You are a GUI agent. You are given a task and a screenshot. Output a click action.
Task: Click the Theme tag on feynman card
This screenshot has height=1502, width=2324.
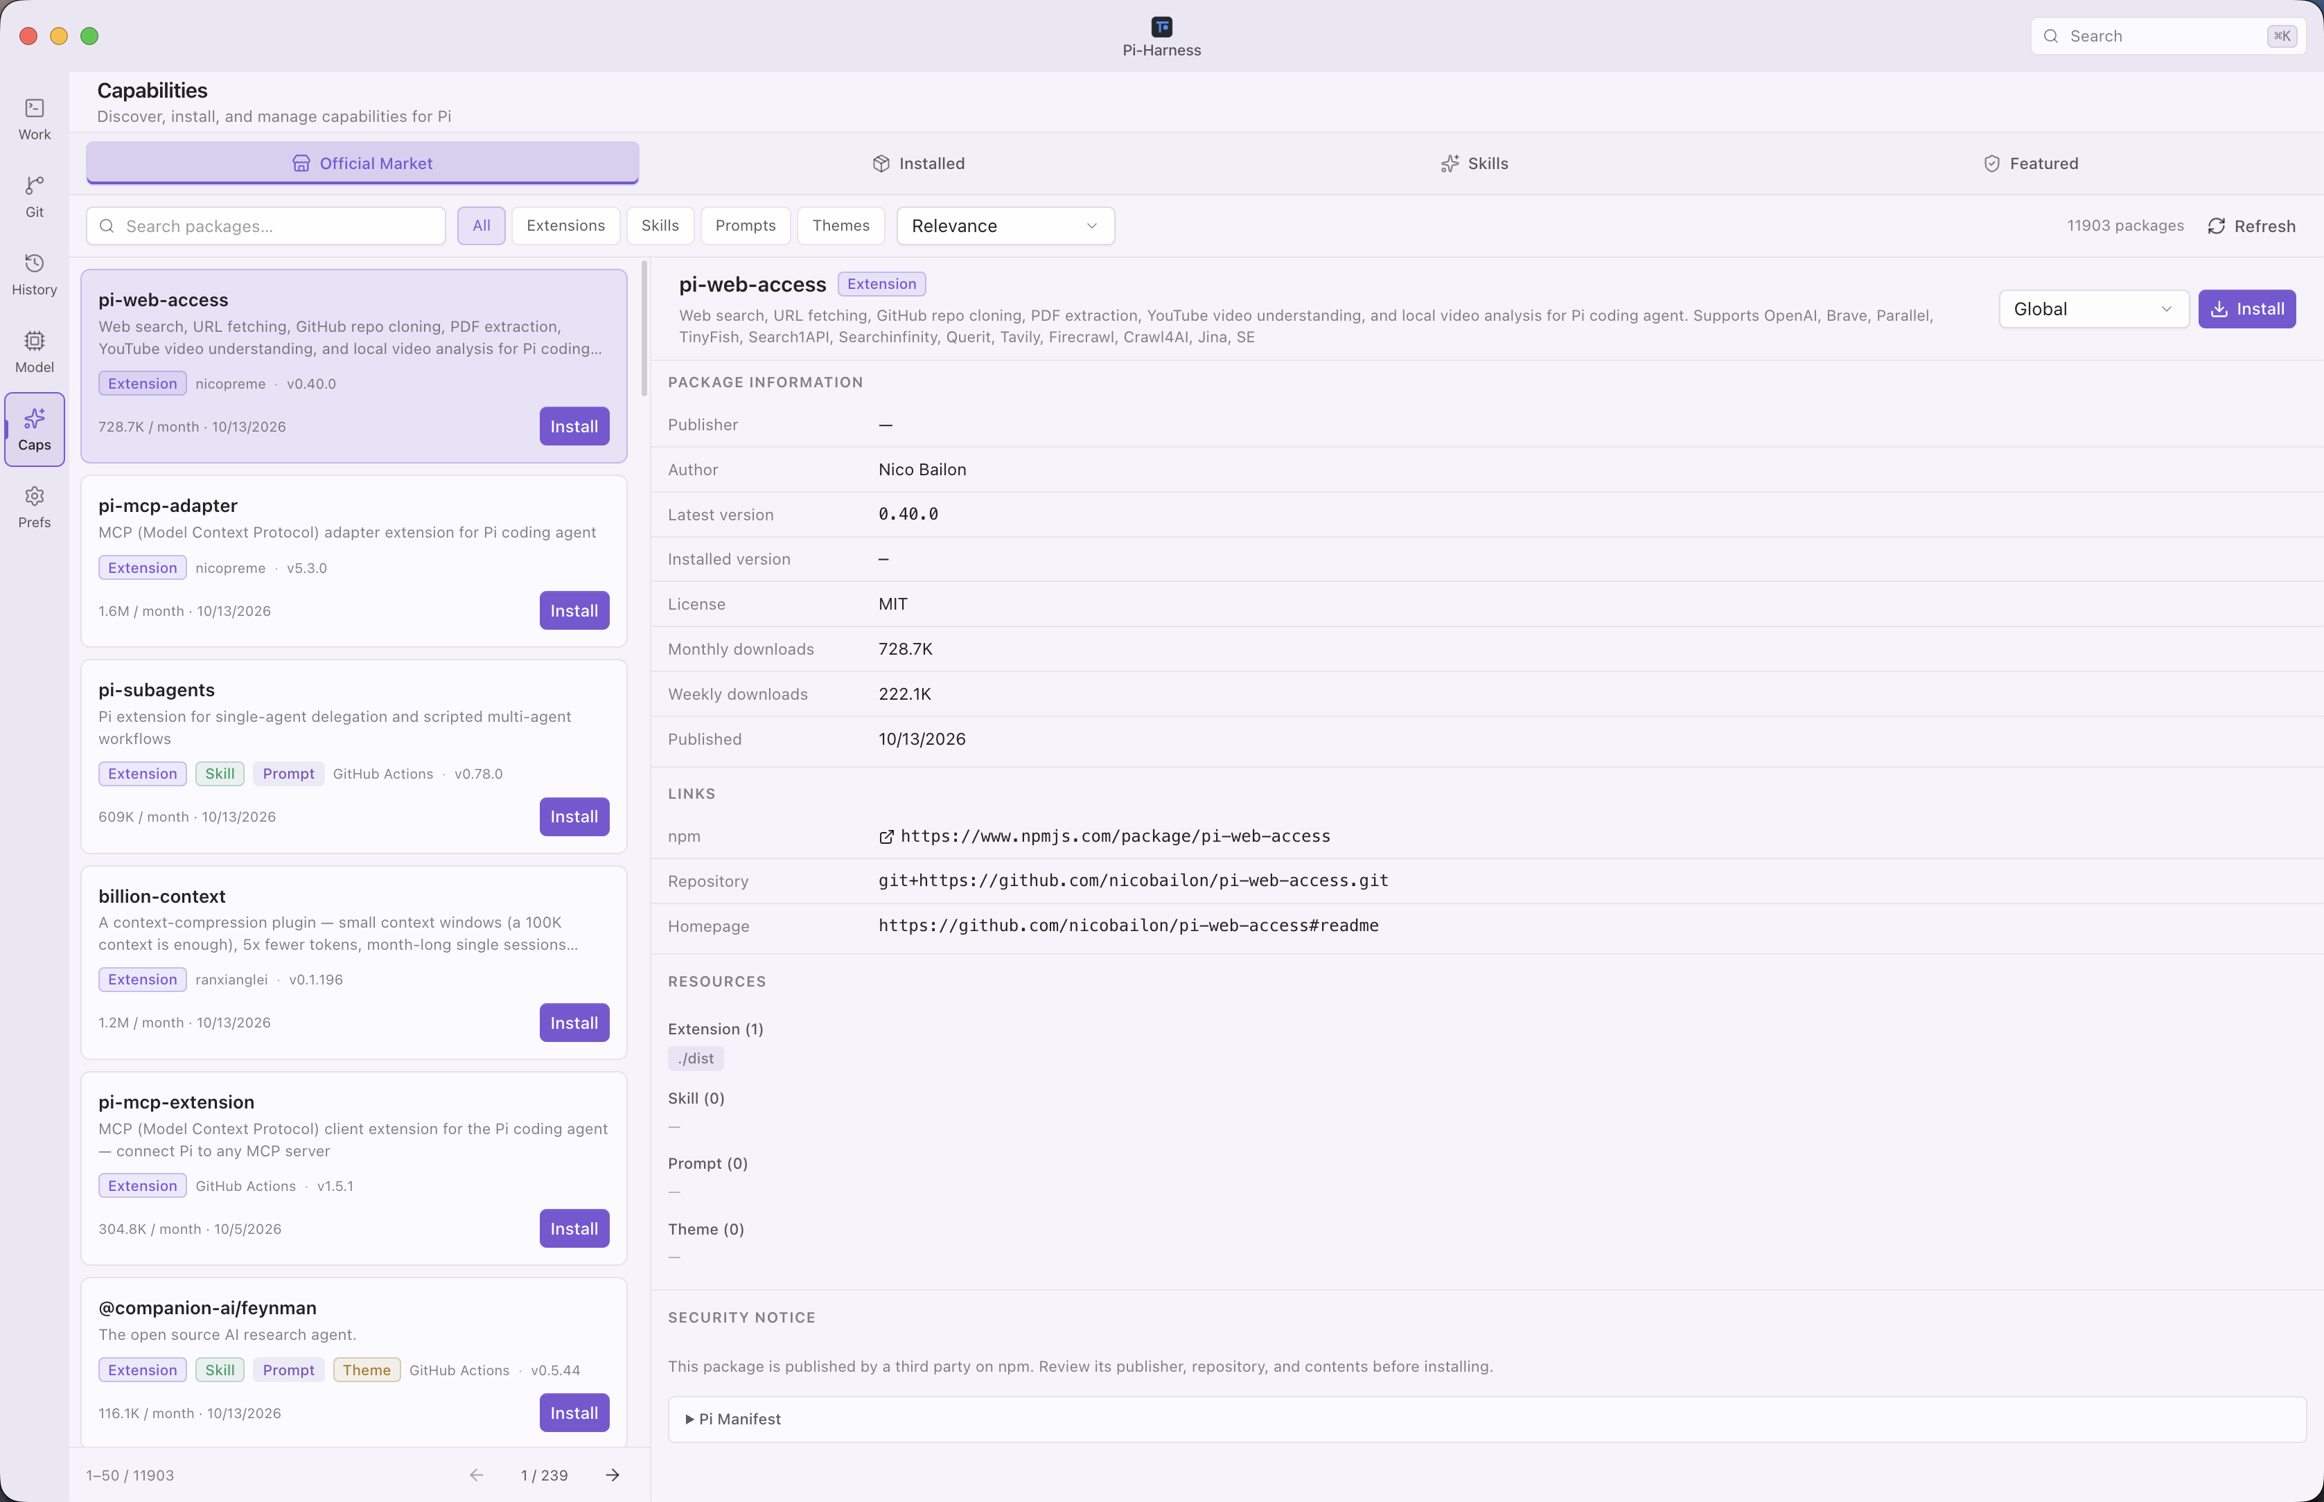click(367, 1370)
